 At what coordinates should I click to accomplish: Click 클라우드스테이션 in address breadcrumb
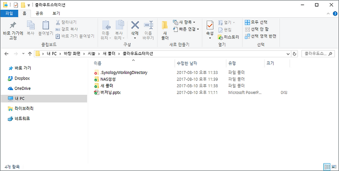click(x=137, y=54)
